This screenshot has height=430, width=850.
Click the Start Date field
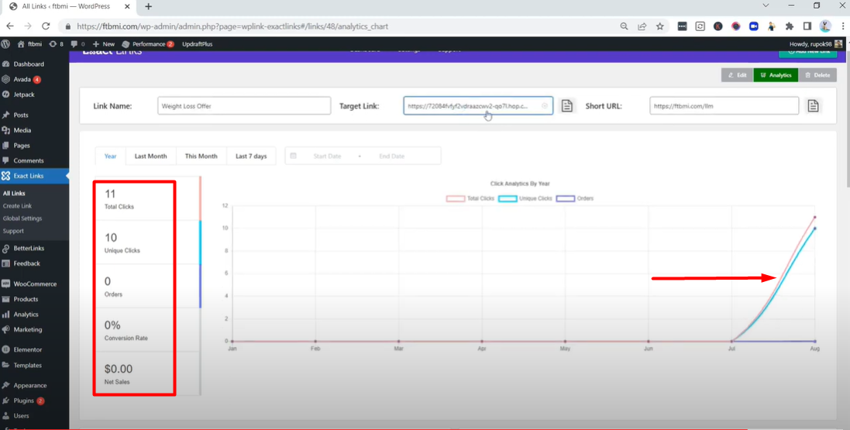point(328,157)
